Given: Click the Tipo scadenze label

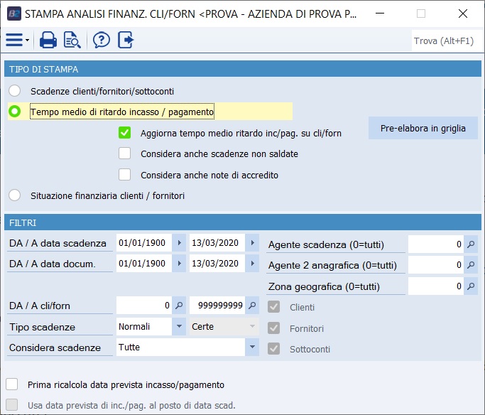Looking at the screenshot, I should (x=42, y=327).
